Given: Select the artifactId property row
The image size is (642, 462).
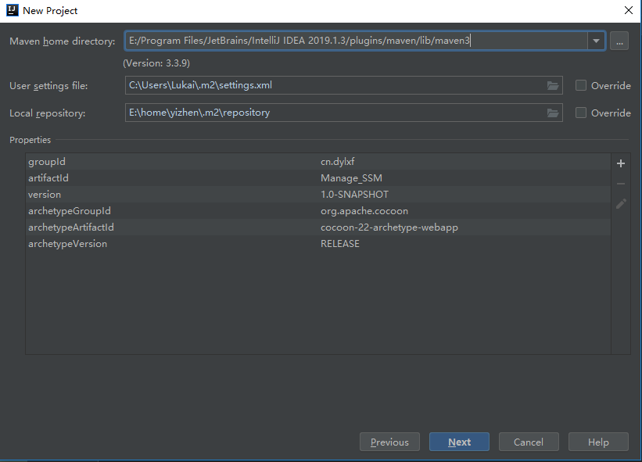Looking at the screenshot, I should point(318,178).
